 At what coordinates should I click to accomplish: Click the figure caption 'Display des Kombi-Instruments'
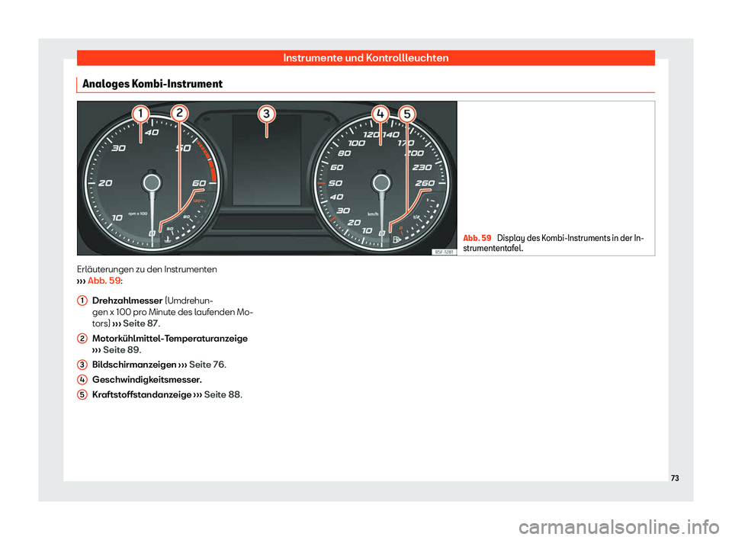(554, 243)
